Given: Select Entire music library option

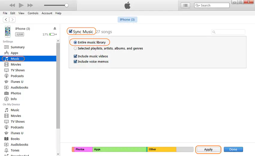Looking at the screenshot, I should pyautogui.click(x=75, y=42).
